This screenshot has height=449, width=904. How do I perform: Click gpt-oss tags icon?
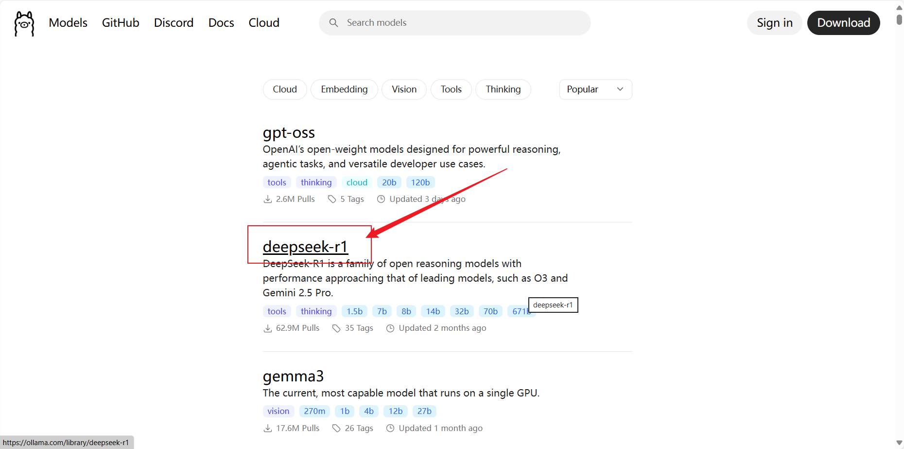[332, 199]
